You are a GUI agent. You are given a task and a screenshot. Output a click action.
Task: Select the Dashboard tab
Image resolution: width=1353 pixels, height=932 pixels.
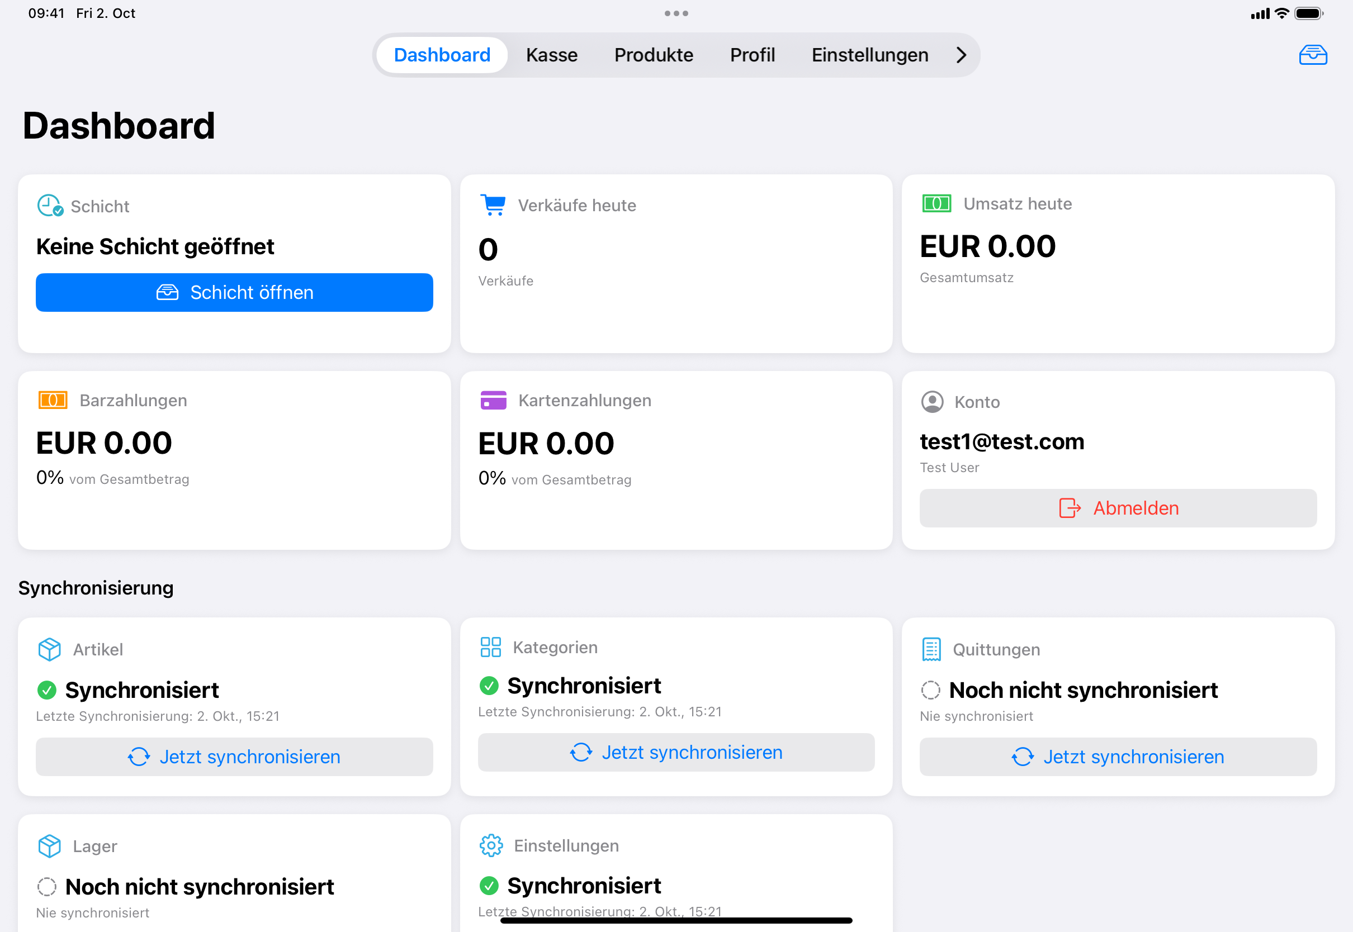(442, 55)
